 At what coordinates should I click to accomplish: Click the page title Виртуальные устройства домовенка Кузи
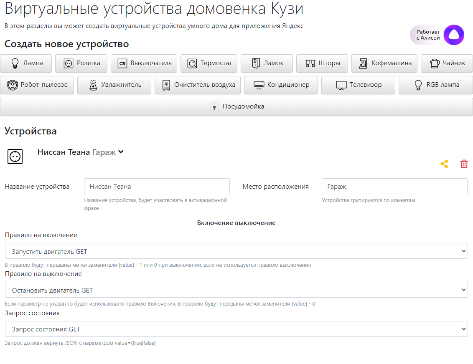154,8
